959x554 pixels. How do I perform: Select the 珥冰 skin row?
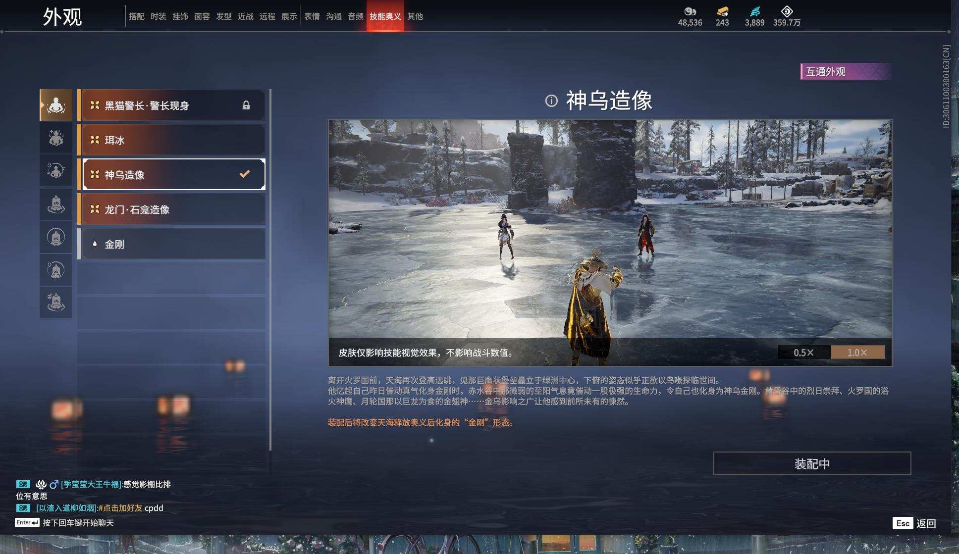click(171, 140)
